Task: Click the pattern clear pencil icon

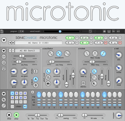Action: (4, 105)
